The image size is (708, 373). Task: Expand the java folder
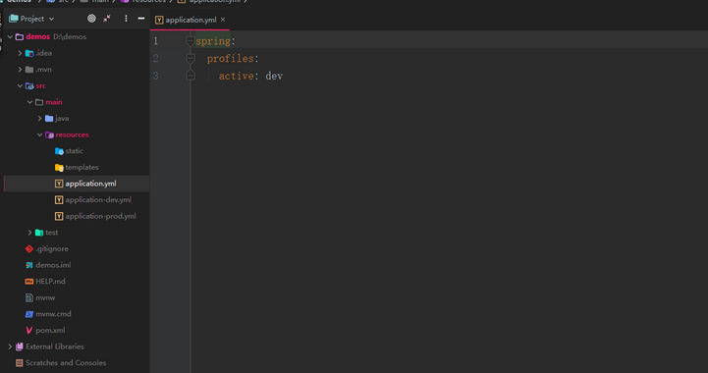click(x=39, y=119)
